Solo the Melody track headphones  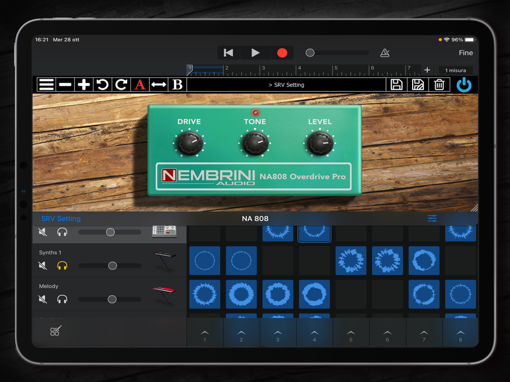click(62, 299)
